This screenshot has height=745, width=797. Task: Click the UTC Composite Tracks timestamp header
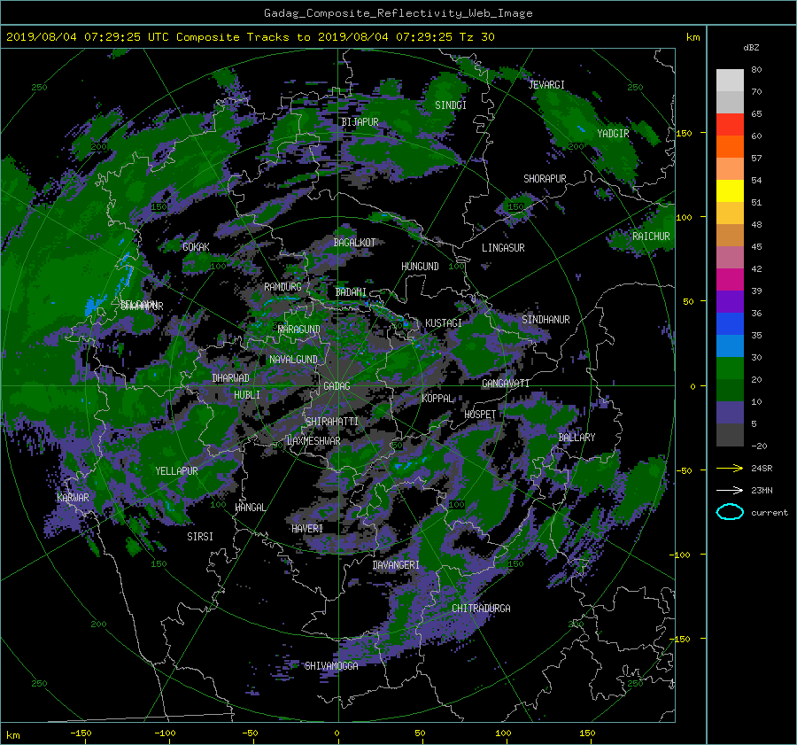[250, 36]
